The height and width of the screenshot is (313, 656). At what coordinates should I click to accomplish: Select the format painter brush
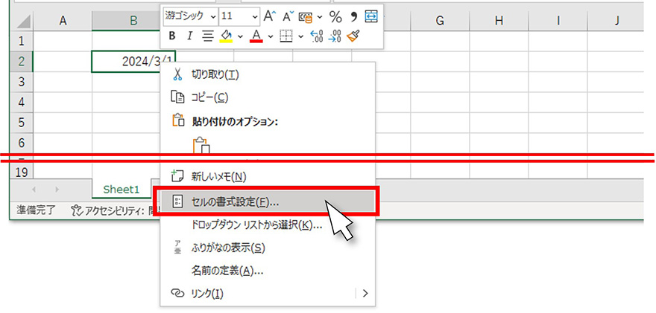[x=353, y=36]
